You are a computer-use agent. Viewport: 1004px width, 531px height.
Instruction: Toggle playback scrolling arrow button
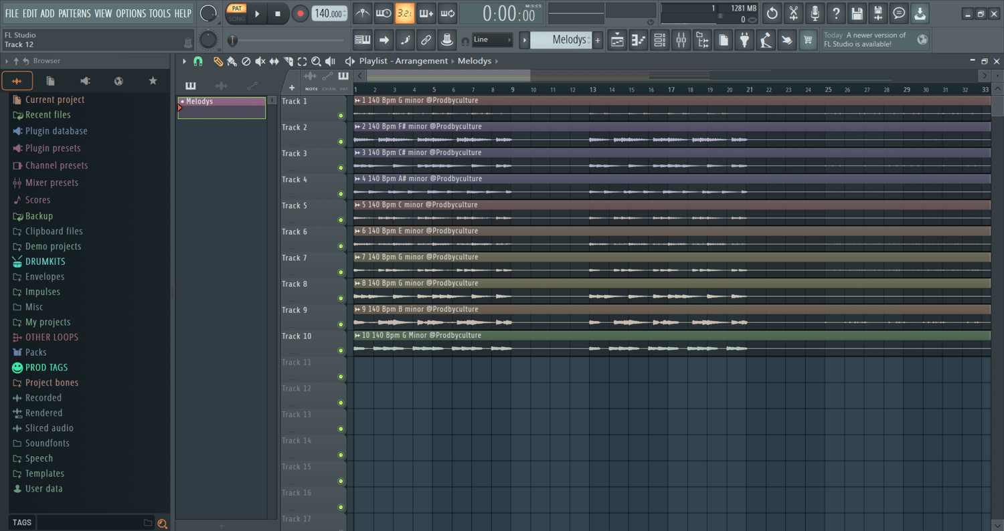pos(384,40)
